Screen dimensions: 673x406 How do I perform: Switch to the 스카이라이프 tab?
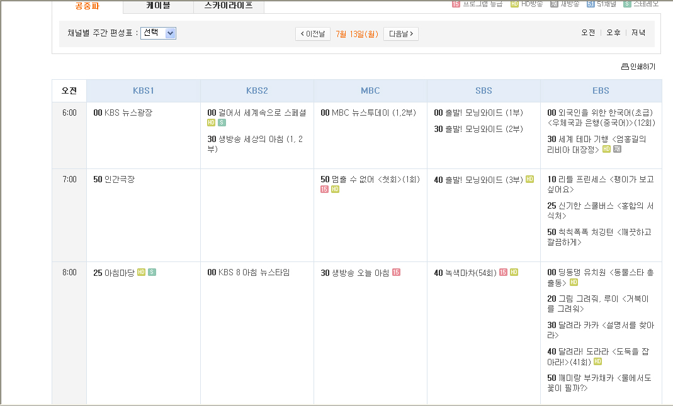tap(229, 6)
